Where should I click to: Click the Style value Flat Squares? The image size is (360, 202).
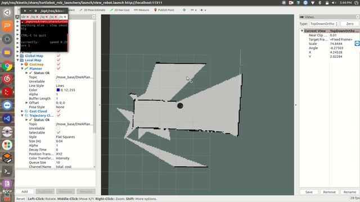point(65,137)
